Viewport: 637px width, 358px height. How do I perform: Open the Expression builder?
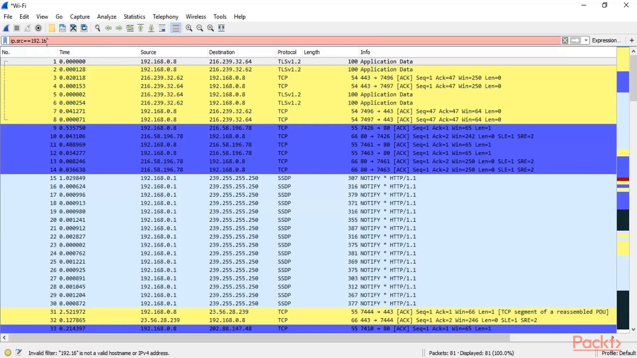click(x=607, y=40)
